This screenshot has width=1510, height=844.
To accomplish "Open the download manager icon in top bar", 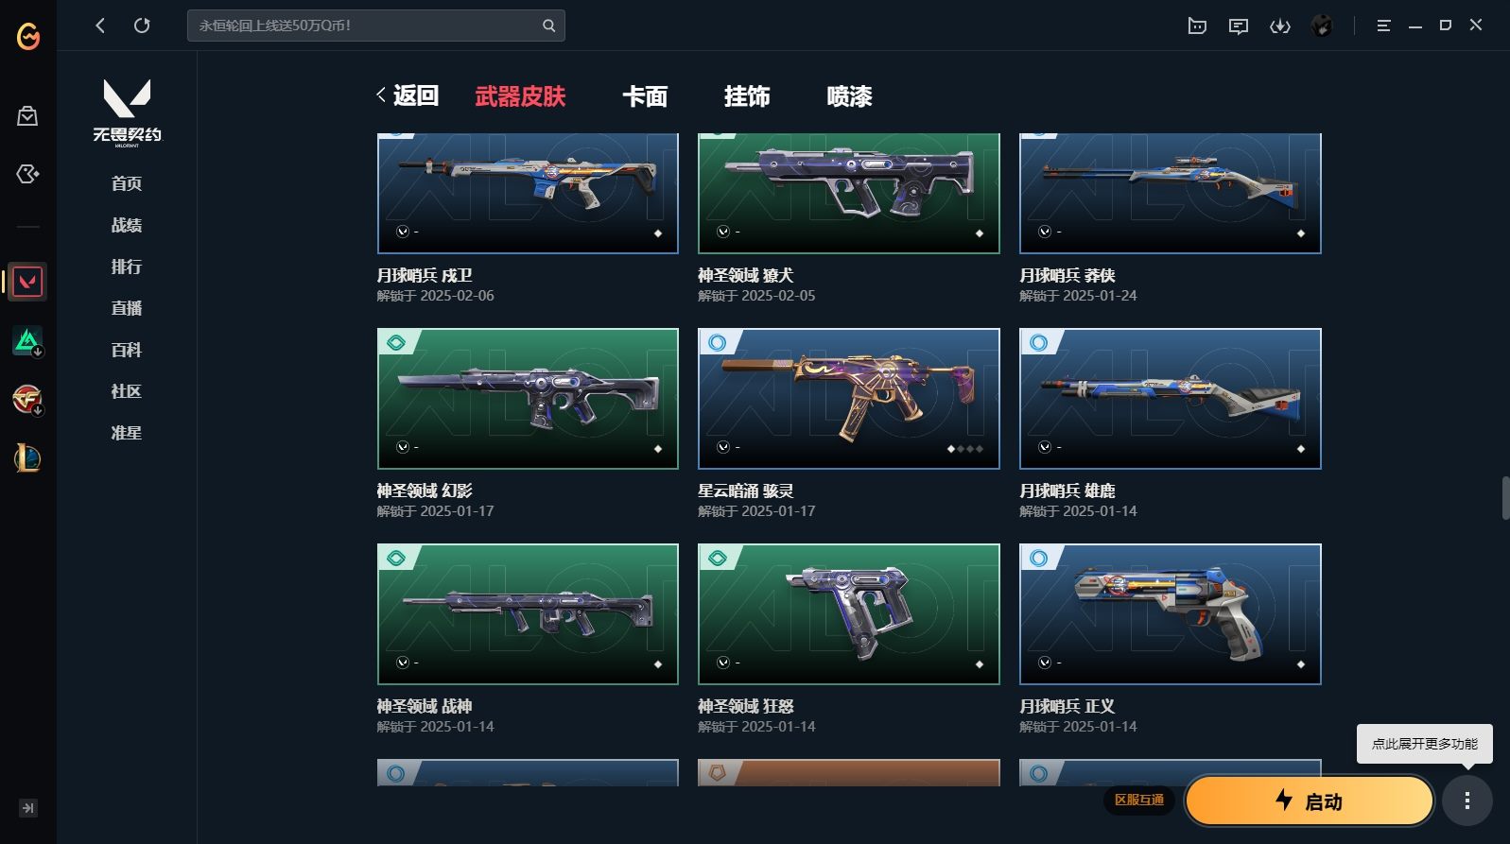I will tap(1280, 26).
